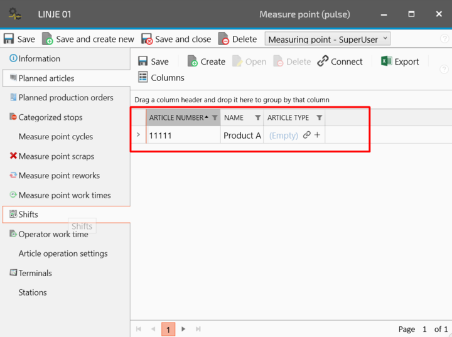Click Delete in the top toolbar
Screen dimensions: 452x337
238,39
